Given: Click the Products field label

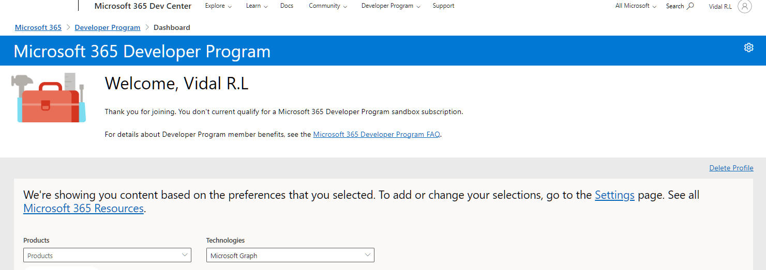Looking at the screenshot, I should tap(36, 241).
